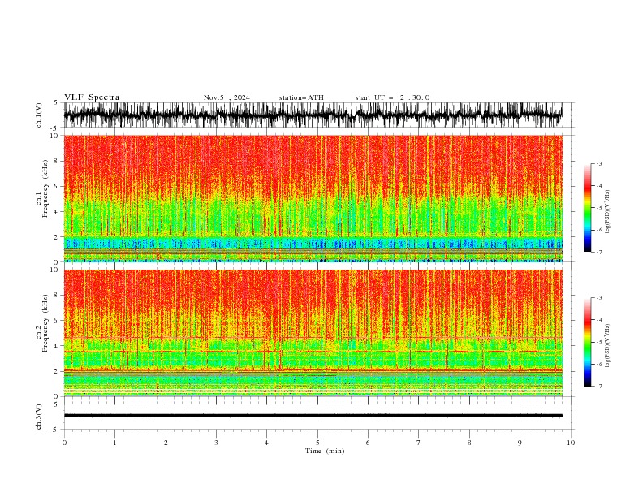Click the "ch.1(V)" waveform axis label
The height and width of the screenshot is (497, 643).
click(38, 115)
